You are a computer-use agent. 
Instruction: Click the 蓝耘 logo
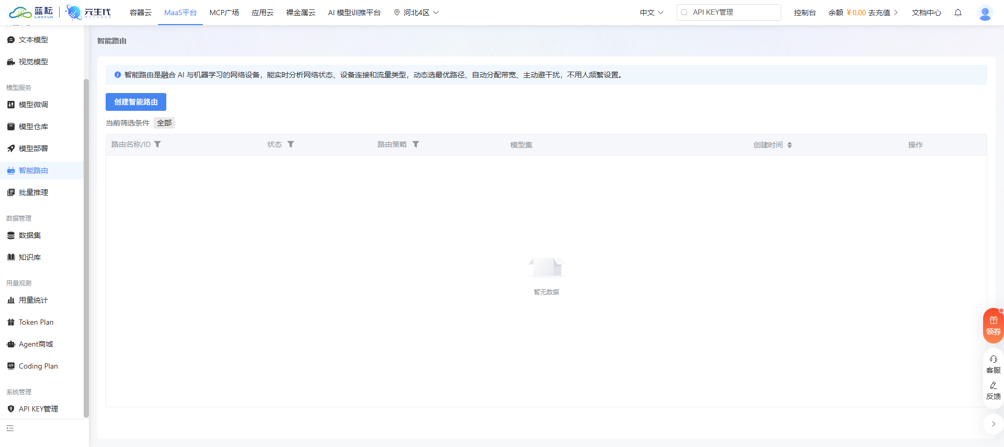point(31,13)
